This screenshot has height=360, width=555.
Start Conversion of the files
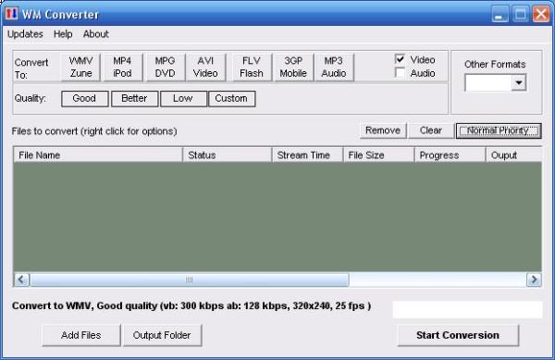pos(458,335)
